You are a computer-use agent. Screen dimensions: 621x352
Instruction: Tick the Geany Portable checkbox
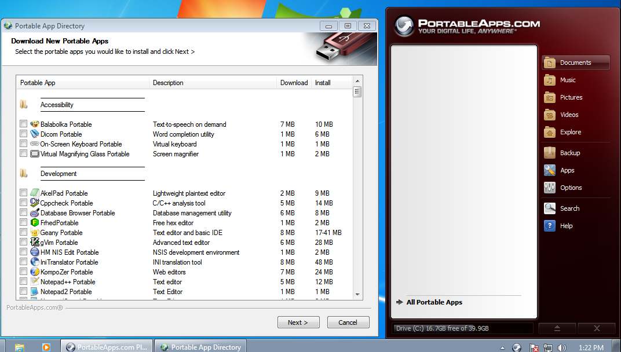23,233
